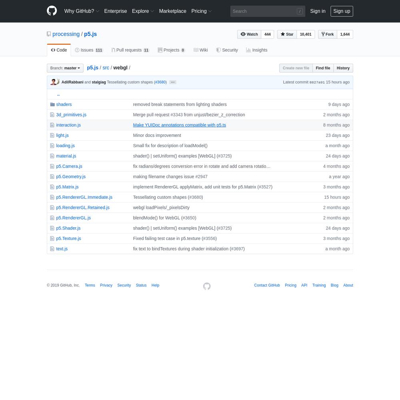The width and height of the screenshot is (400, 400).
Task: Click the file icon beside p5.RendererGL.Retained.js
Action: click(x=52, y=208)
